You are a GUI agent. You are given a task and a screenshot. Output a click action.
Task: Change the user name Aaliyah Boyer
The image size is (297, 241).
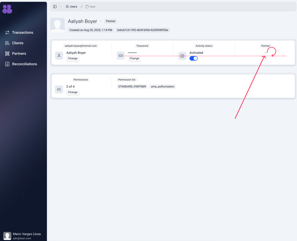coord(72,58)
